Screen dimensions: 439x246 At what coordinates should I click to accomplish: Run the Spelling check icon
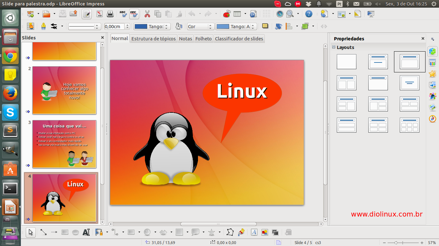[x=123, y=14]
